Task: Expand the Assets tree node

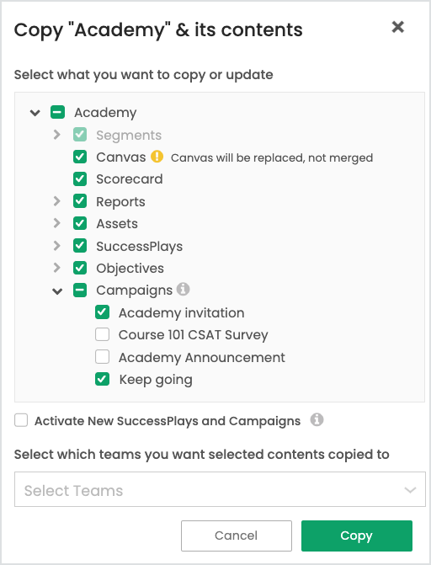Action: coord(57,223)
